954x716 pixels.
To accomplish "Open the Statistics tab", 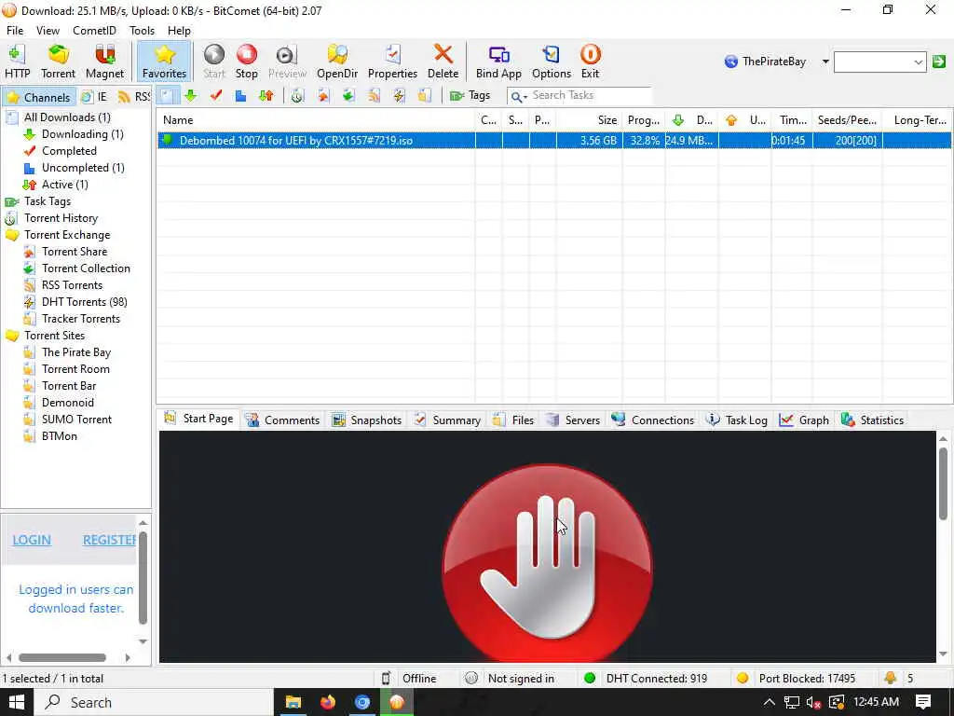I will click(x=872, y=420).
